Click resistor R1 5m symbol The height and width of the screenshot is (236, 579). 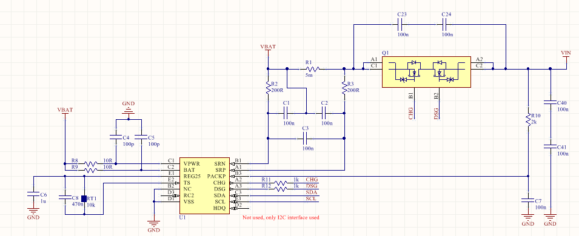coord(313,68)
